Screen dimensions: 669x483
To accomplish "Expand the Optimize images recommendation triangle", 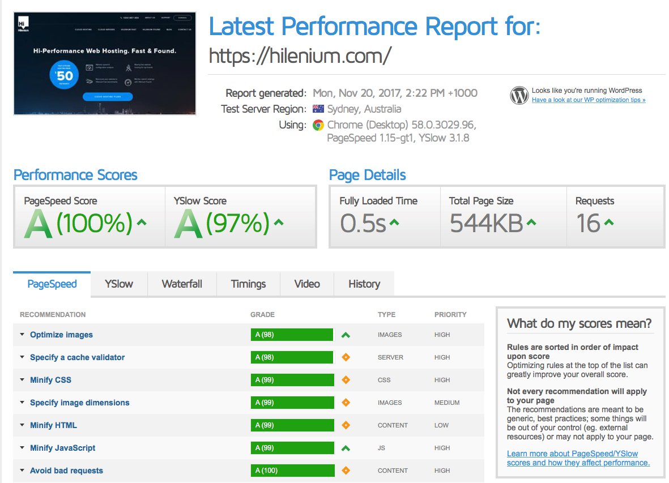I will click(x=22, y=335).
